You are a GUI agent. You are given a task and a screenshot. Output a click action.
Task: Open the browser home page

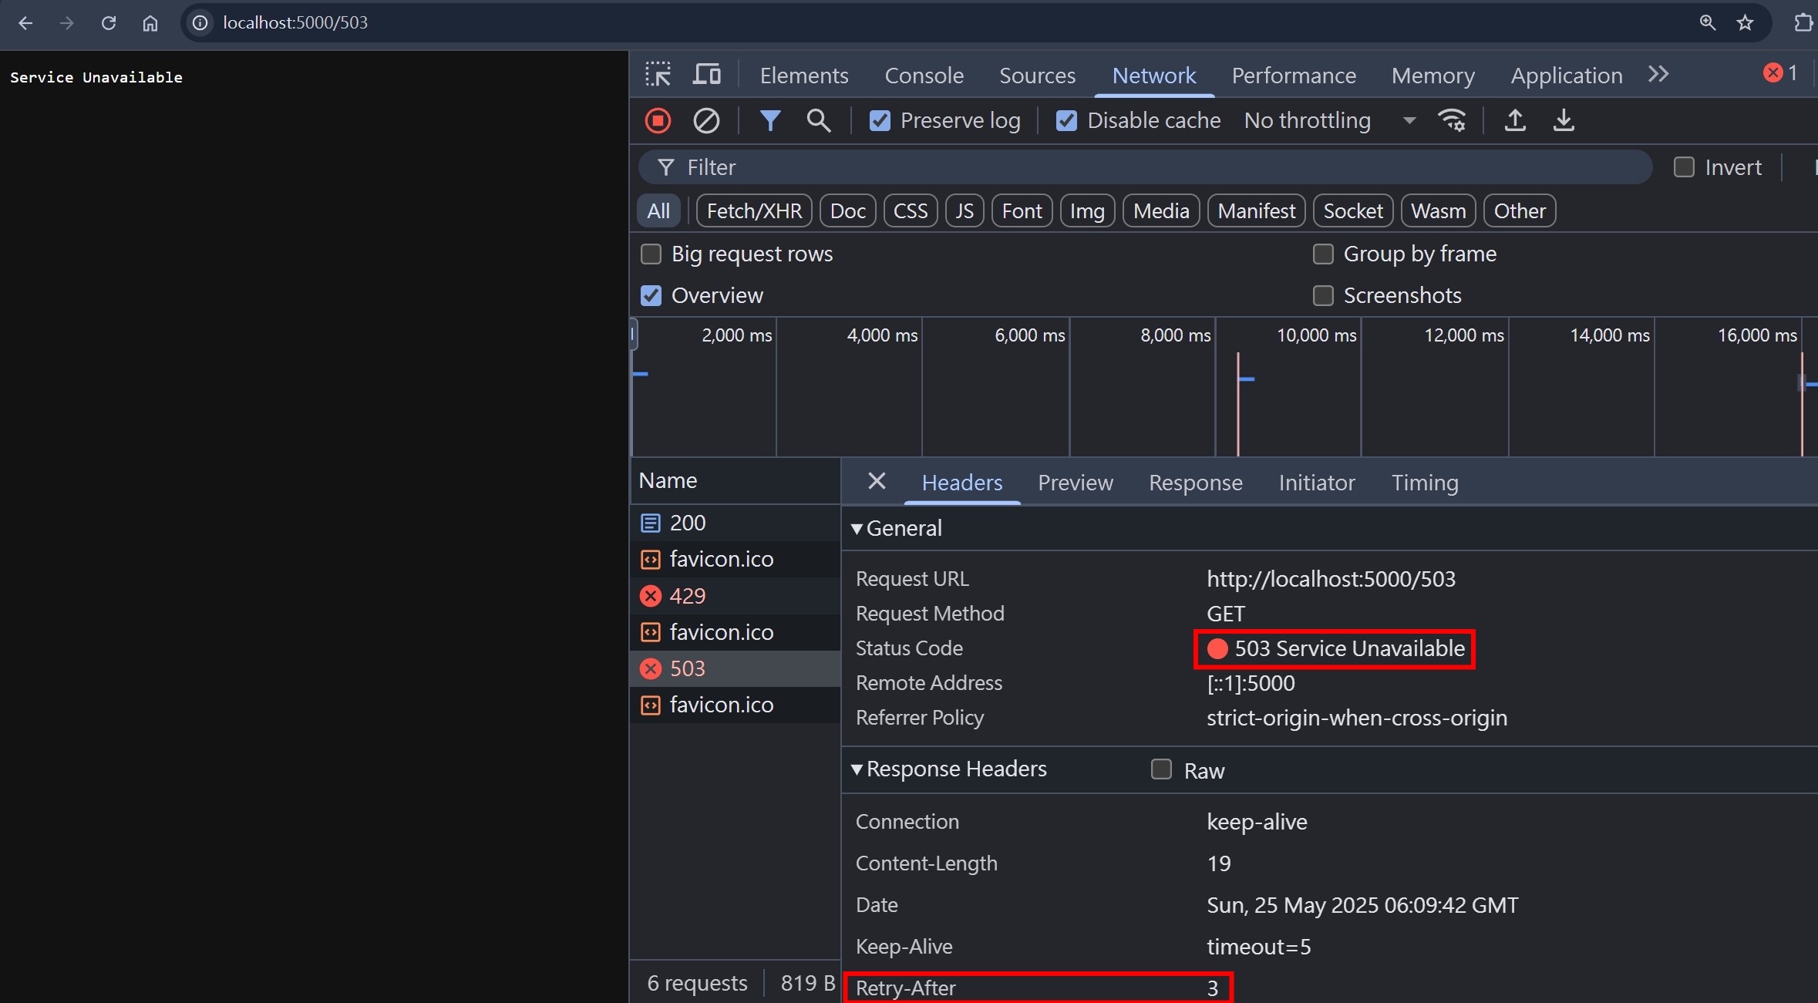[x=150, y=23]
